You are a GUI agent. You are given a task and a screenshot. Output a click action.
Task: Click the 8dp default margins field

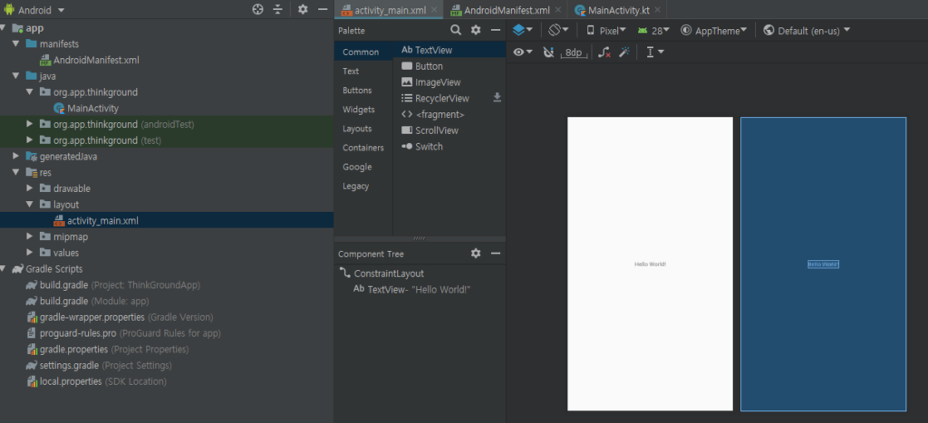click(x=574, y=52)
